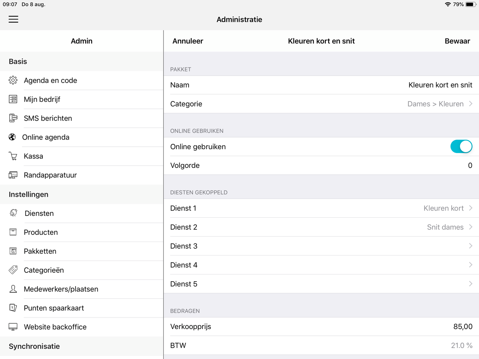Screen dimensions: 479x359
Task: Click the Diensten icon
Action: click(13, 213)
